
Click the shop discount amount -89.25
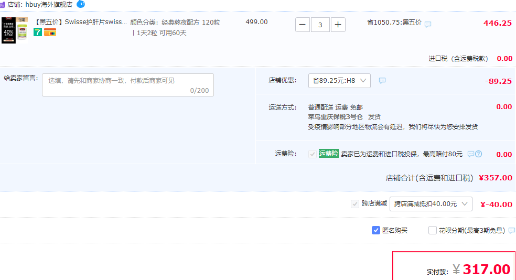click(498, 81)
